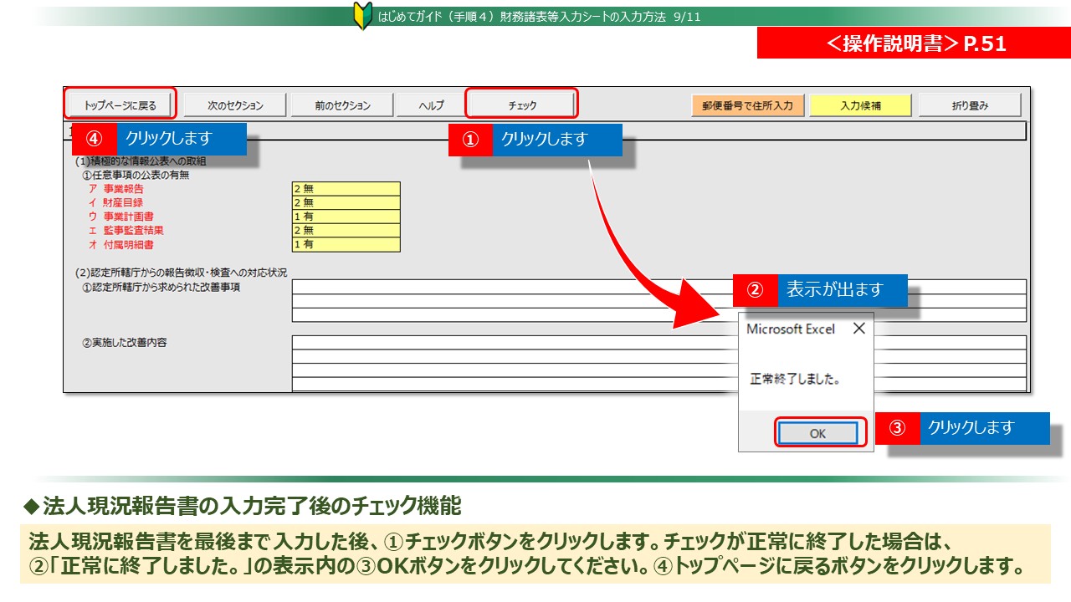
Task: Click the トップページに戻る button
Action: [x=120, y=105]
